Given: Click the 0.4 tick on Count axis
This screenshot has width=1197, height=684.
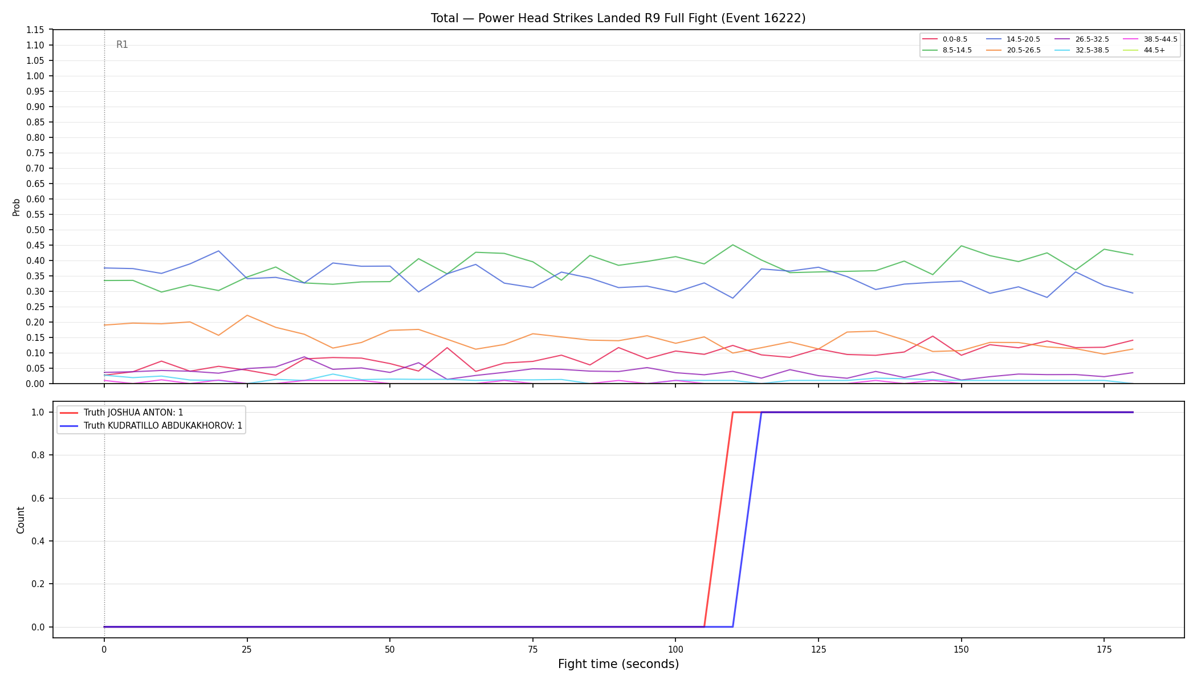Looking at the screenshot, I should click(x=38, y=541).
